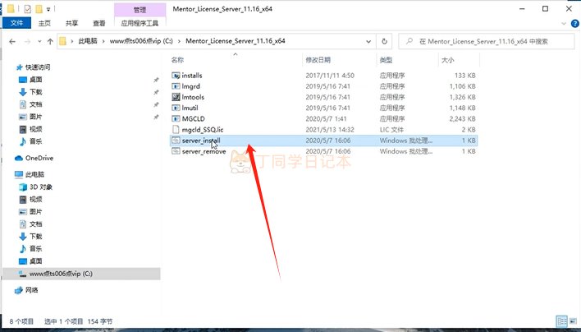
Task: Select the lmtools application icon
Action: coord(176,97)
